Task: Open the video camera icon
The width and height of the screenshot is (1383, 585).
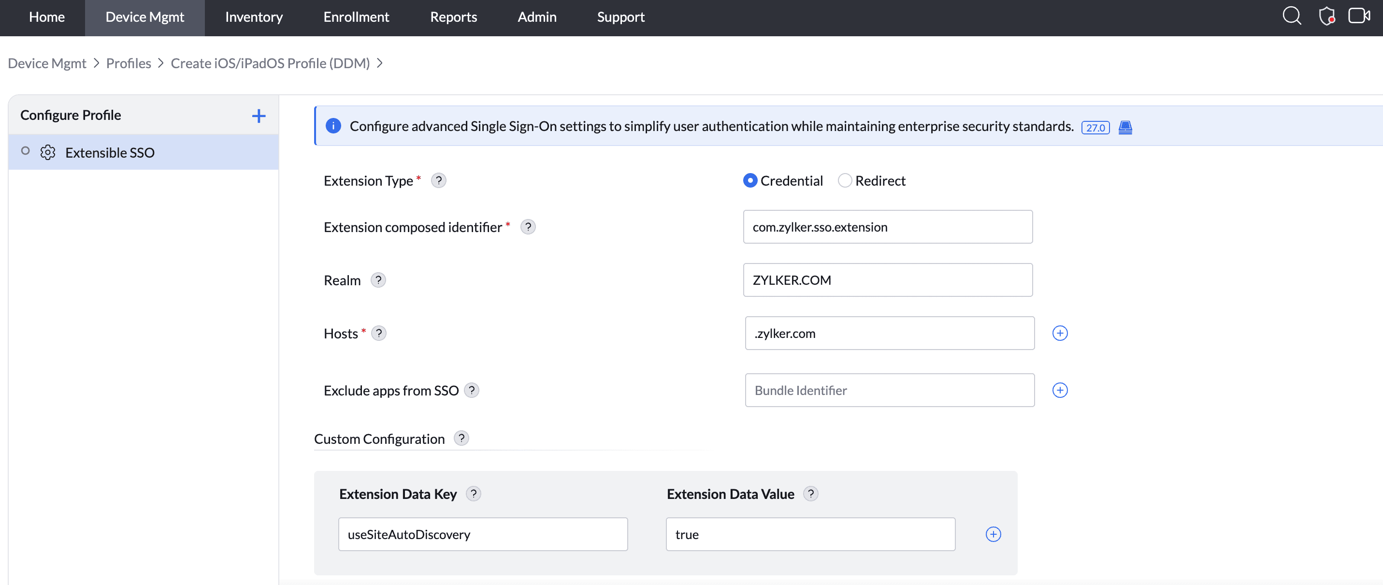Action: click(x=1359, y=15)
